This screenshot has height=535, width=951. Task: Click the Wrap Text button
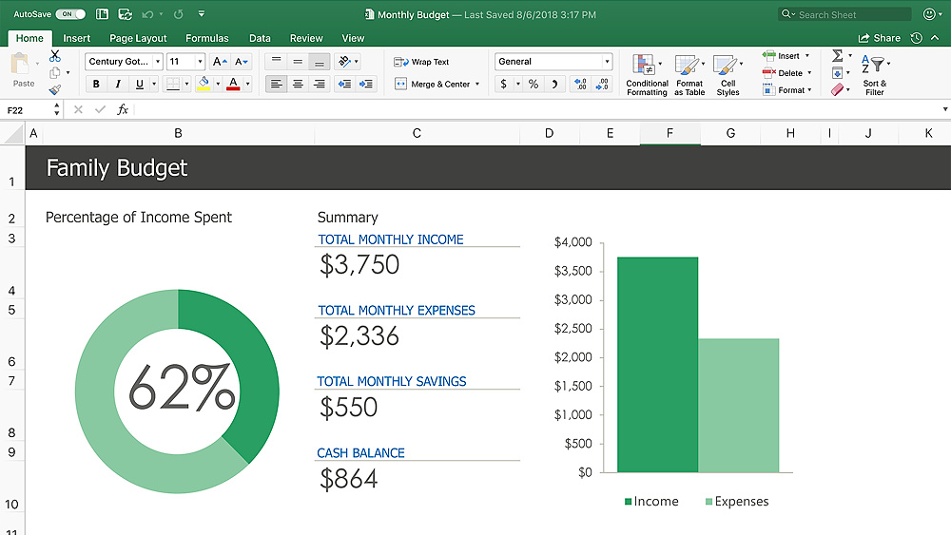[421, 62]
